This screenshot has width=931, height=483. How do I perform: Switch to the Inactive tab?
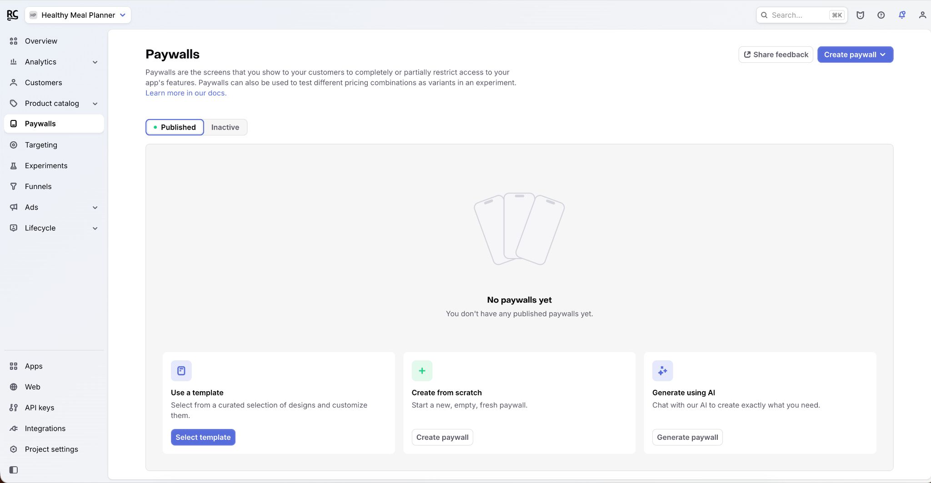pyautogui.click(x=225, y=127)
